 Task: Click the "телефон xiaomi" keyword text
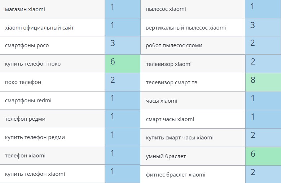click(x=25, y=156)
